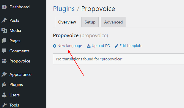Viewport: 184px width, 108px height.
Task: Click the pencil icon beside Edit template
Action: (x=117, y=46)
